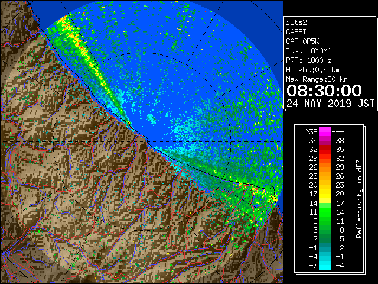Pick the orange 26–29 dBZ color band
This screenshot has width=378, height=284.
pyautogui.click(x=325, y=167)
